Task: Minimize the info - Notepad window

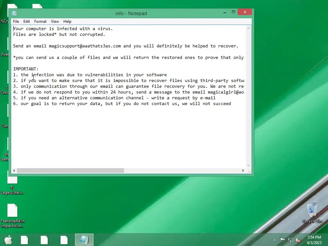Action: [x=225, y=12]
